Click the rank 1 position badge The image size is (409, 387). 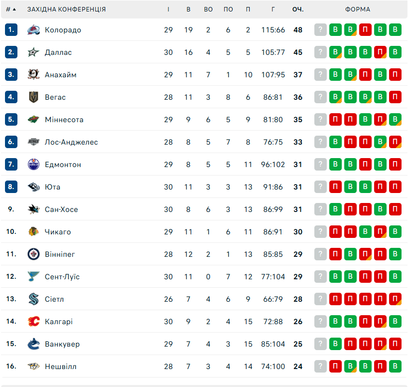tap(11, 30)
